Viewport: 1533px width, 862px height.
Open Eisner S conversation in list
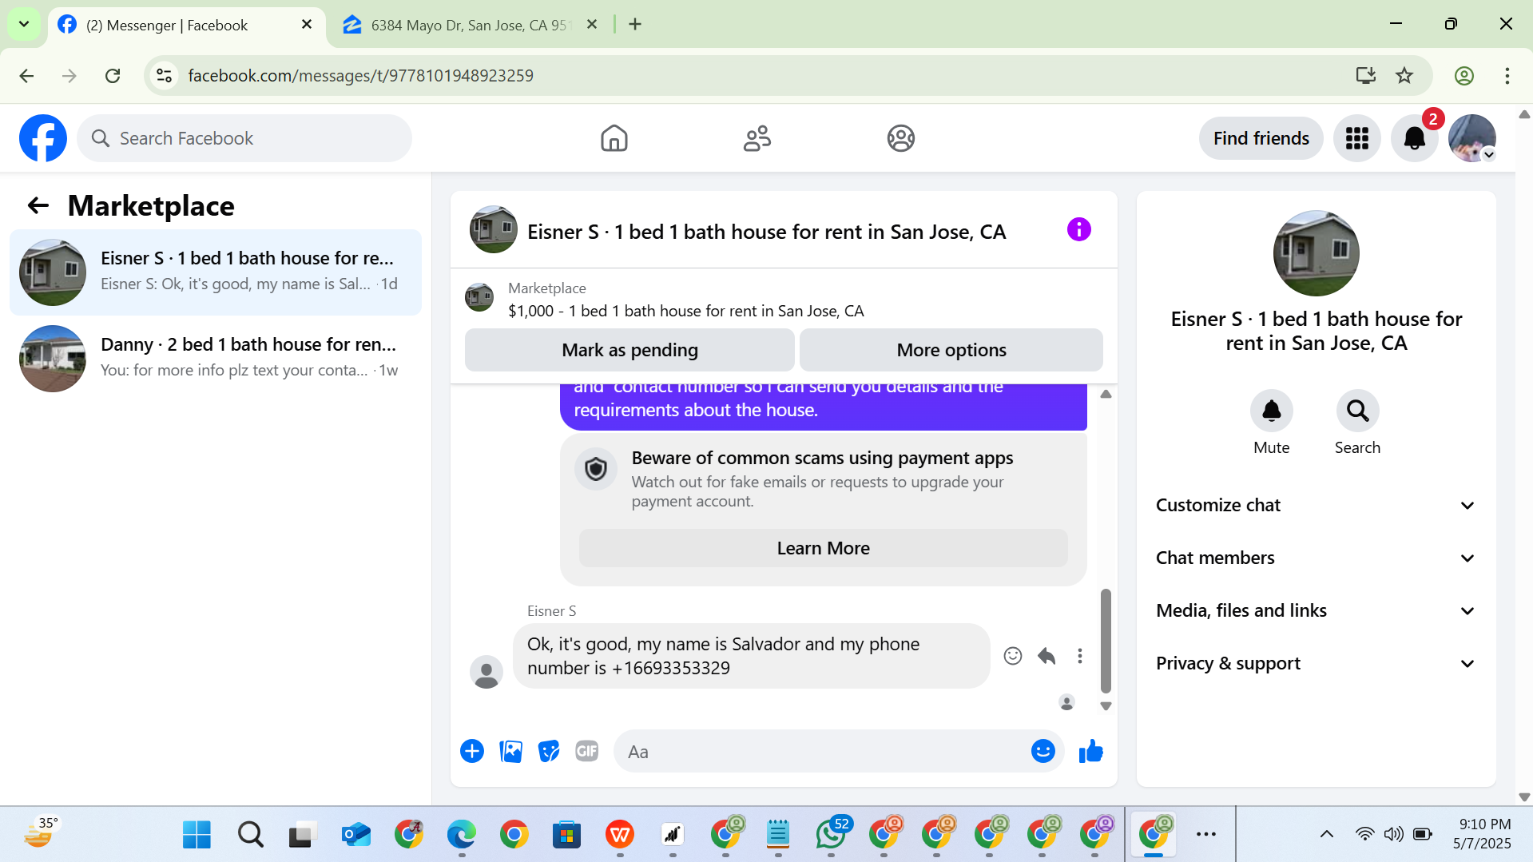click(216, 272)
